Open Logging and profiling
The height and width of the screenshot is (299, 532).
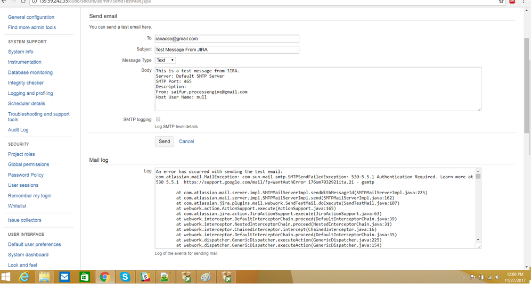pyautogui.click(x=30, y=93)
